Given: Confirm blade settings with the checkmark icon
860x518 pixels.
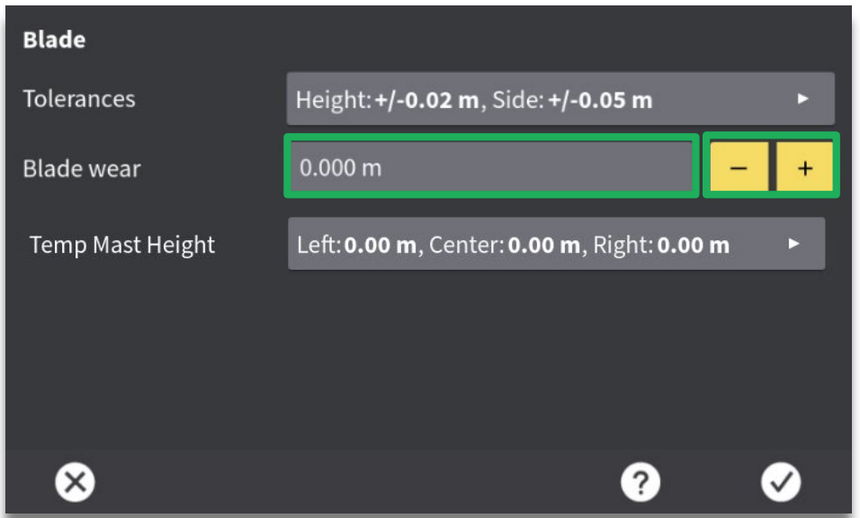Looking at the screenshot, I should point(780,483).
